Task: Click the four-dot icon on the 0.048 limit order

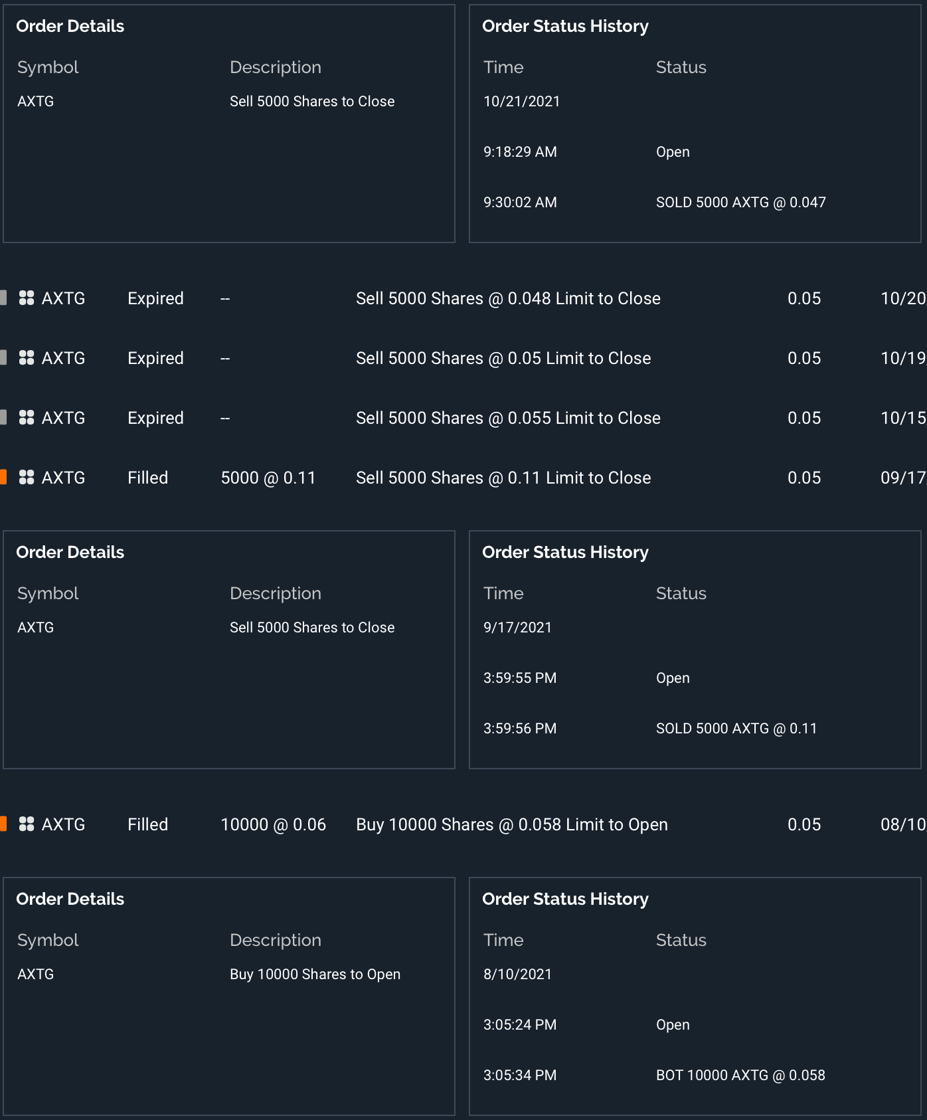Action: point(27,298)
